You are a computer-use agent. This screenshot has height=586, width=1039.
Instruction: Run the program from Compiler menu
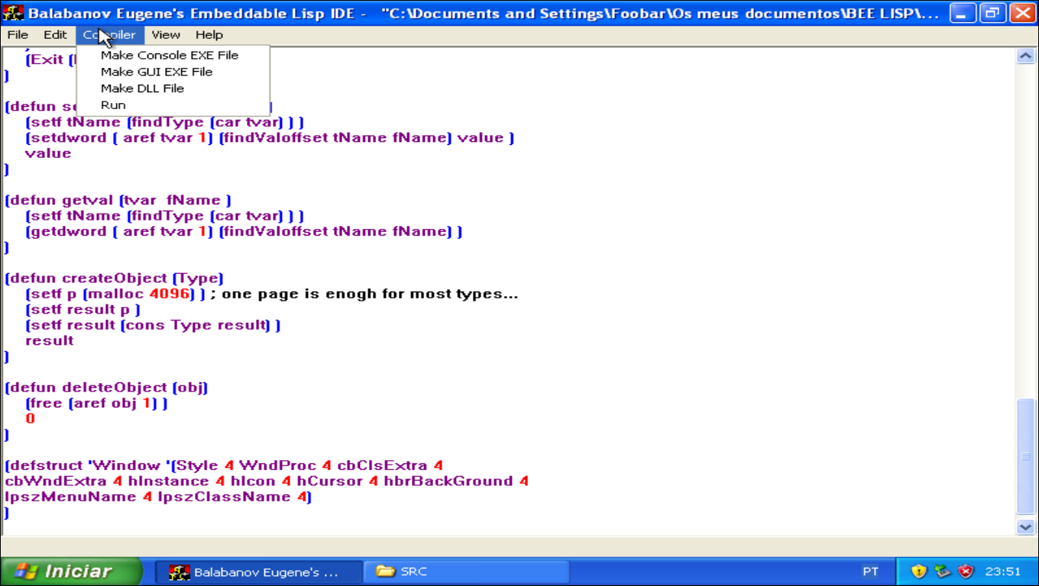tap(113, 105)
